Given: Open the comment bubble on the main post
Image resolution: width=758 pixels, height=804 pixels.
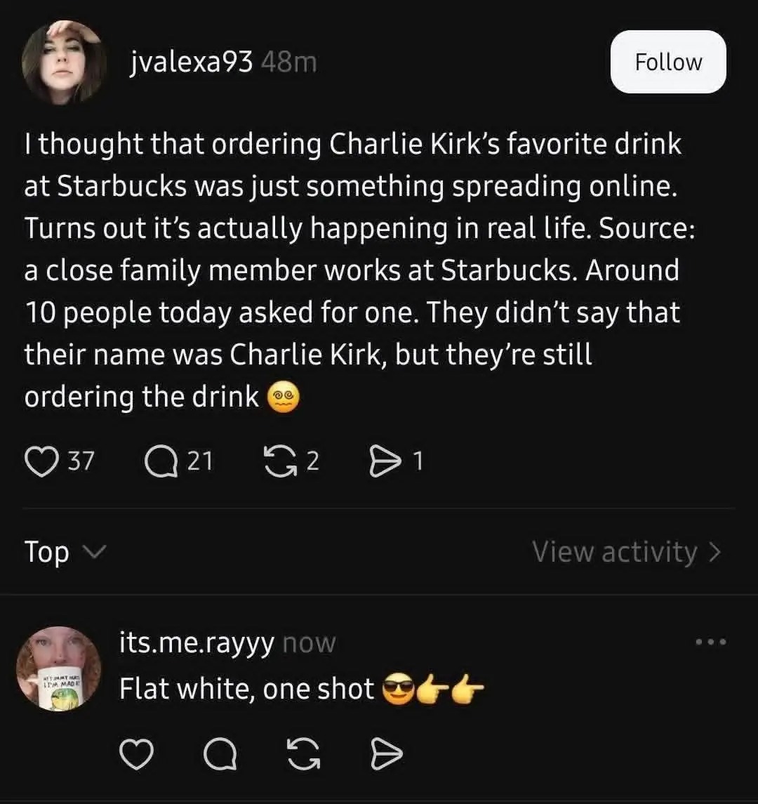Looking at the screenshot, I should tap(160, 461).
